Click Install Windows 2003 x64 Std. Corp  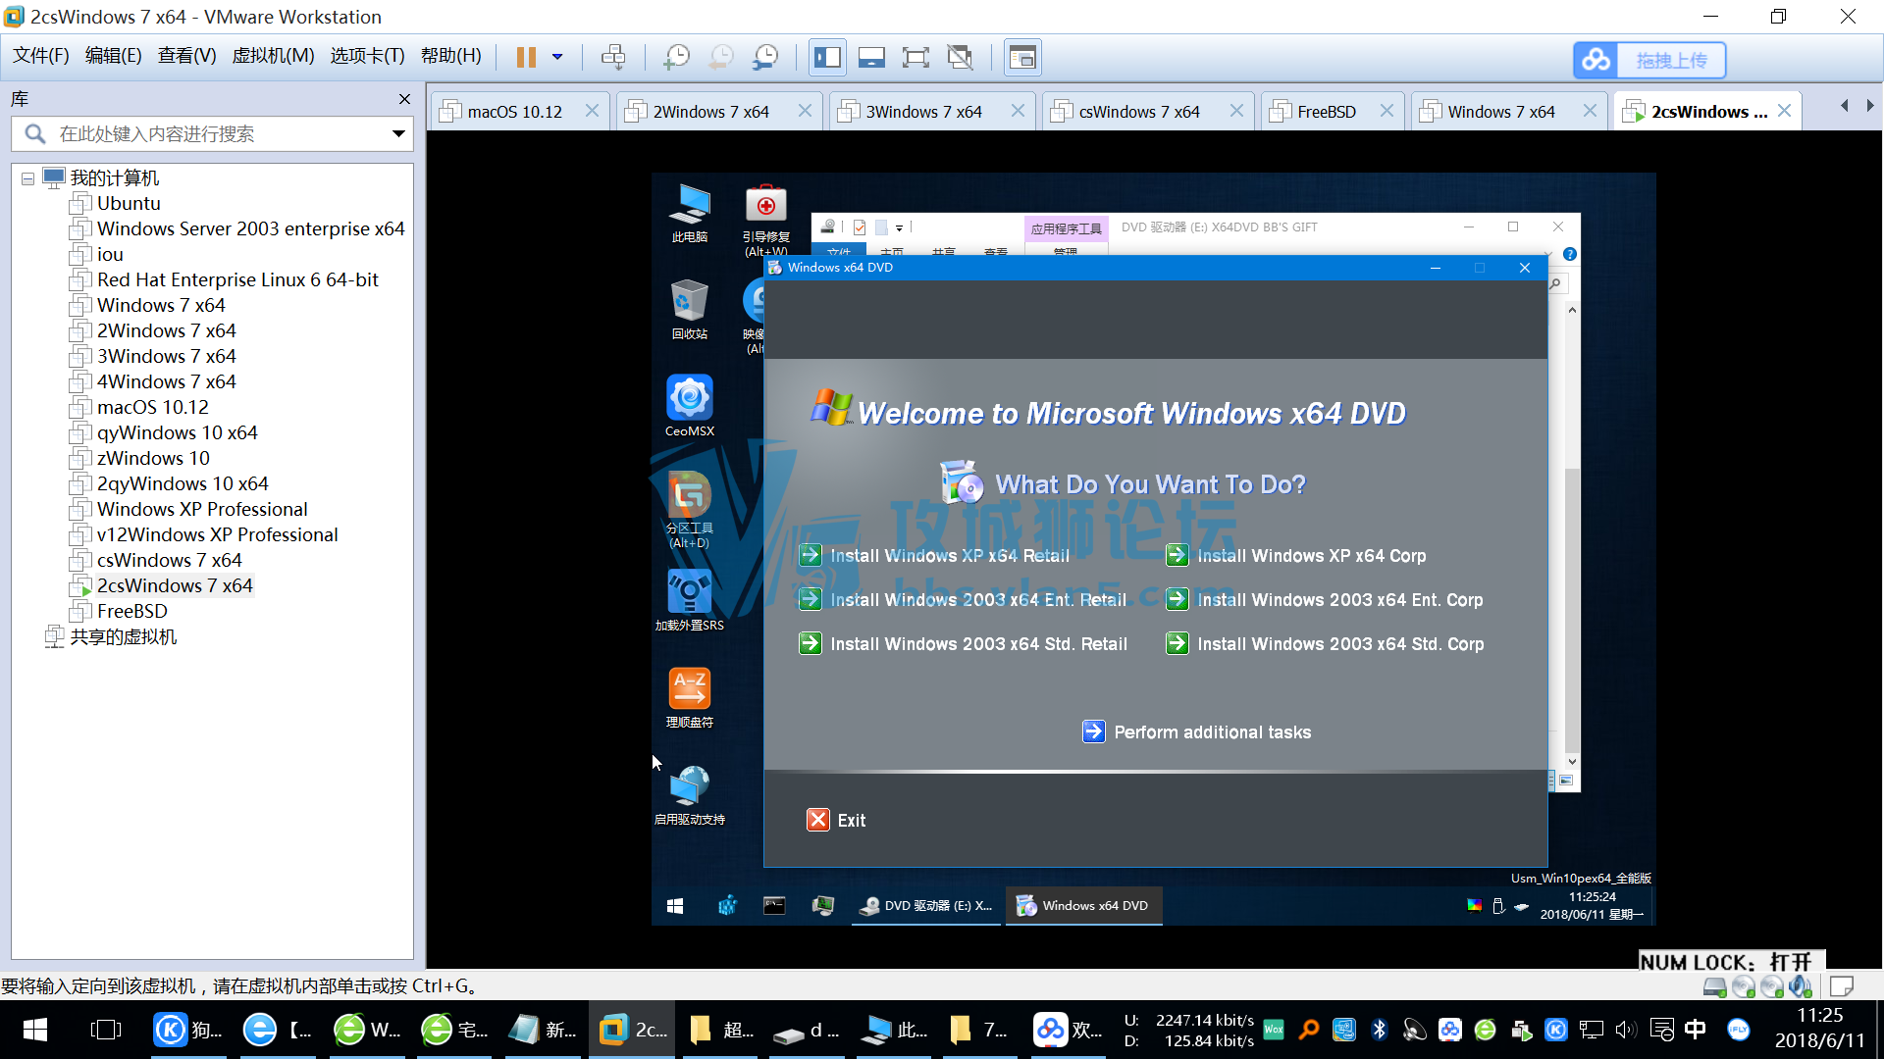pyautogui.click(x=1325, y=644)
